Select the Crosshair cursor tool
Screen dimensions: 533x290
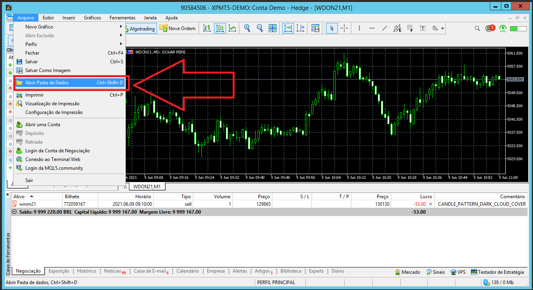[344, 28]
